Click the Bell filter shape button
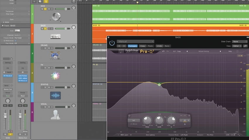The height and width of the screenshot is (140, 249). (x=134, y=120)
